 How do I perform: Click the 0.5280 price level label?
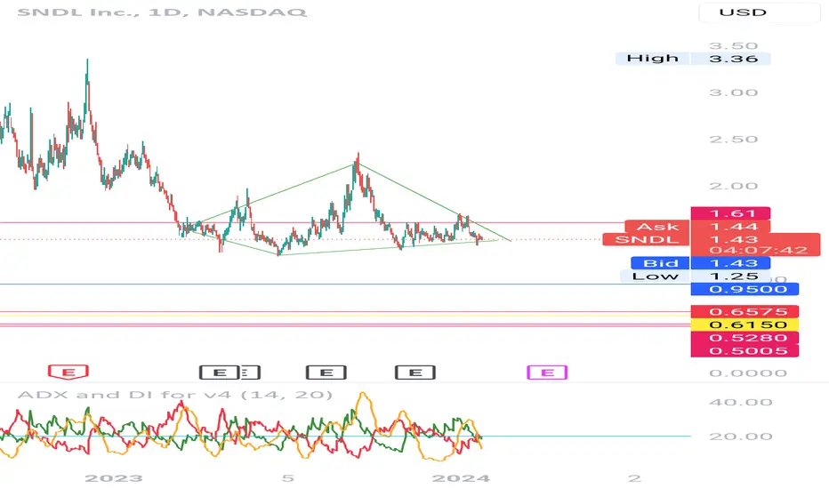pos(744,337)
